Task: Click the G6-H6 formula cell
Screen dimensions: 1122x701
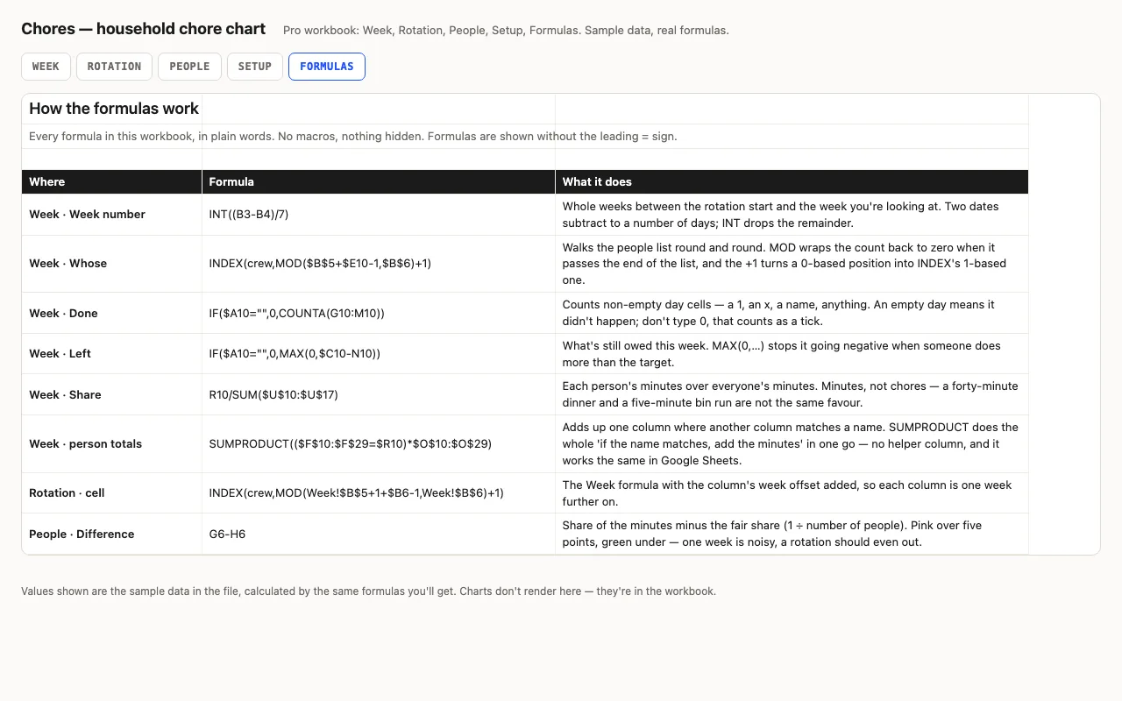Action: (379, 534)
